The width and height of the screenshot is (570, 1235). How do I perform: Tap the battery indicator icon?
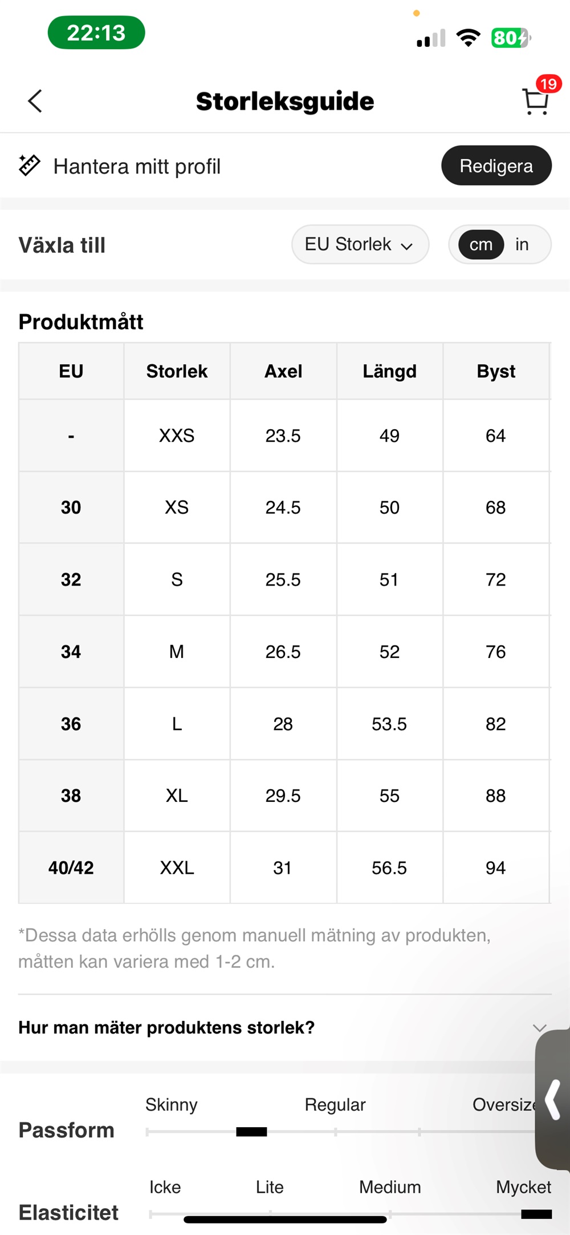[x=511, y=38]
